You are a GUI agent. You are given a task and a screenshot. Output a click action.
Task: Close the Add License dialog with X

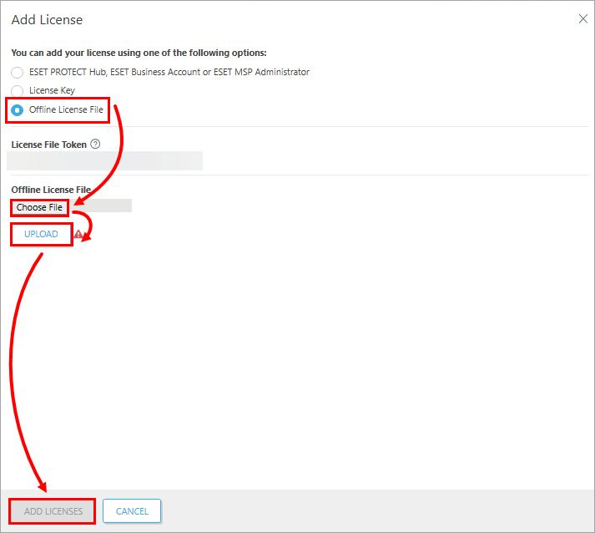(x=582, y=18)
